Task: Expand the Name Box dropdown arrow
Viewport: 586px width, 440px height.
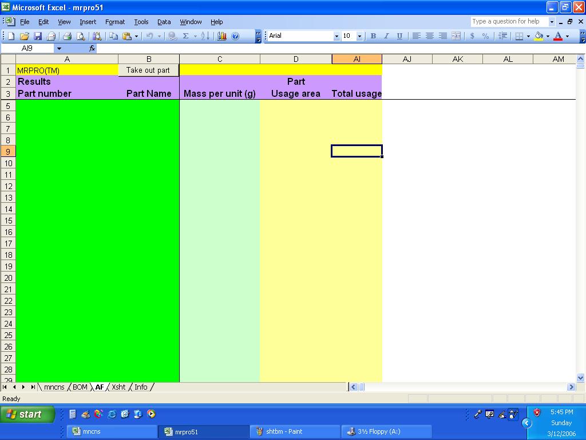Action: pyautogui.click(x=59, y=48)
